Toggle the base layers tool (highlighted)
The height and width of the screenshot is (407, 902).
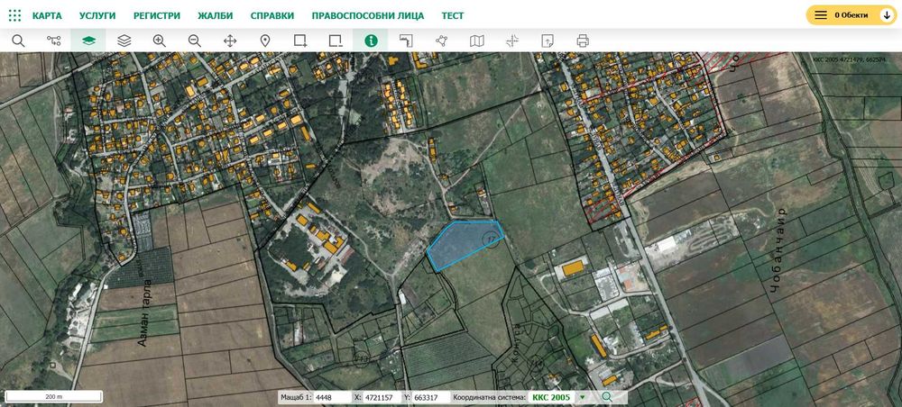[x=88, y=41]
